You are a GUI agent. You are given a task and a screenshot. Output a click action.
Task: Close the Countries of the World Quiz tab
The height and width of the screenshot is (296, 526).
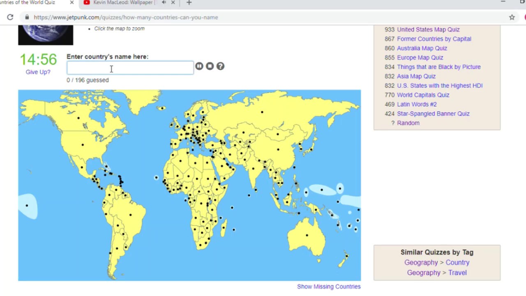coord(72,2)
